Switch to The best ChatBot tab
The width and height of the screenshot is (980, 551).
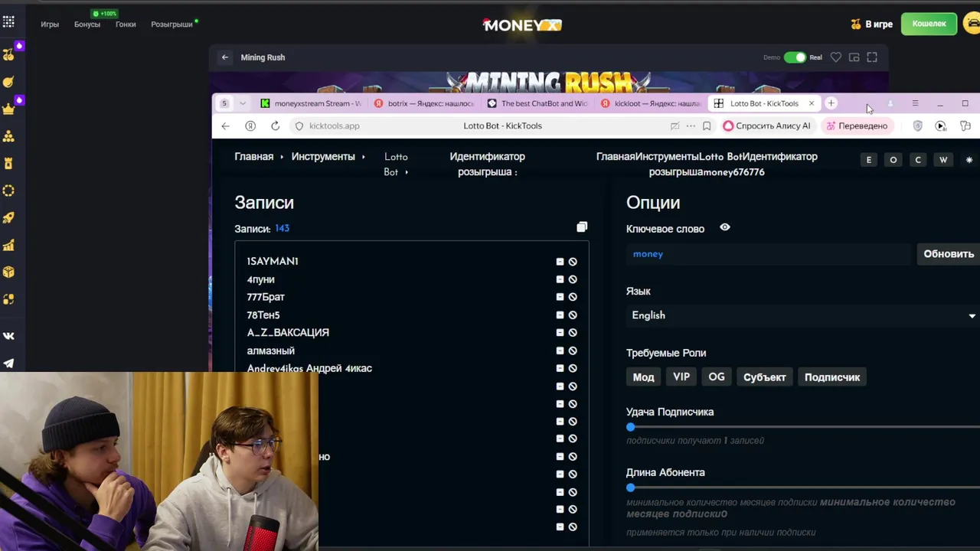click(537, 103)
